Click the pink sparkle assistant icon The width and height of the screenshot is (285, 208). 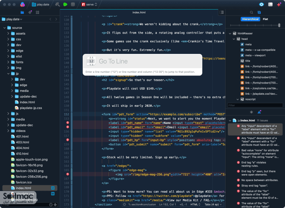279,4
